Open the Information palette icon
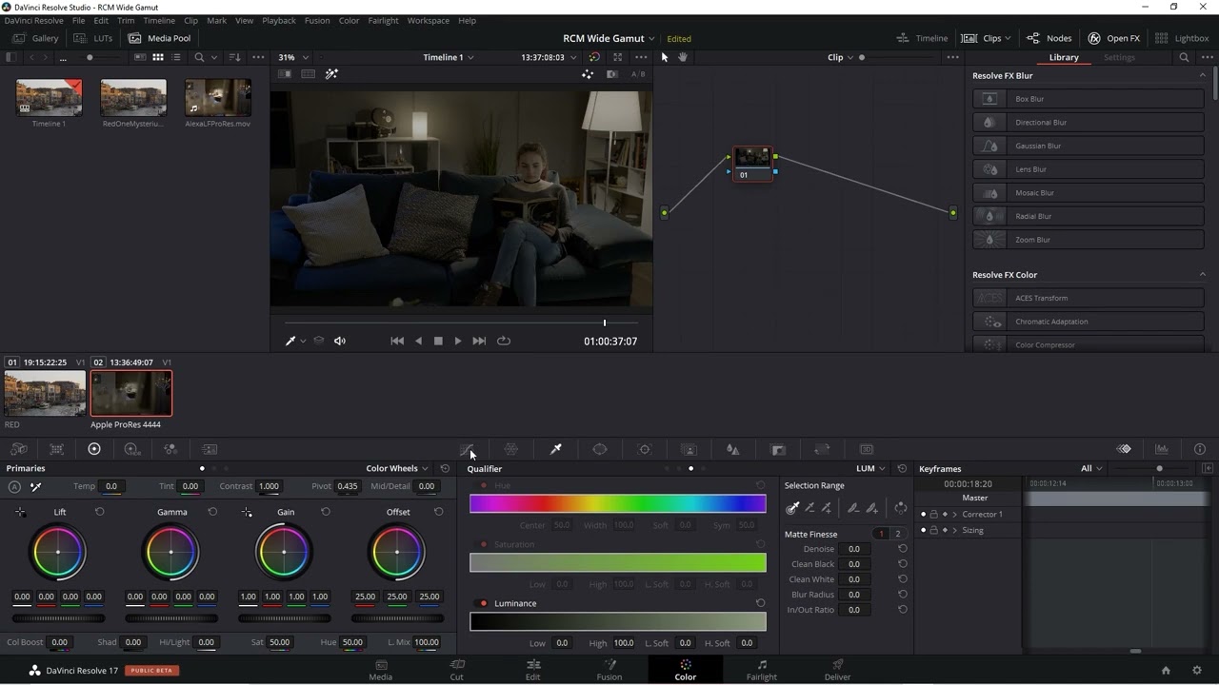Screen dimensions: 1219x685 click(x=1200, y=449)
